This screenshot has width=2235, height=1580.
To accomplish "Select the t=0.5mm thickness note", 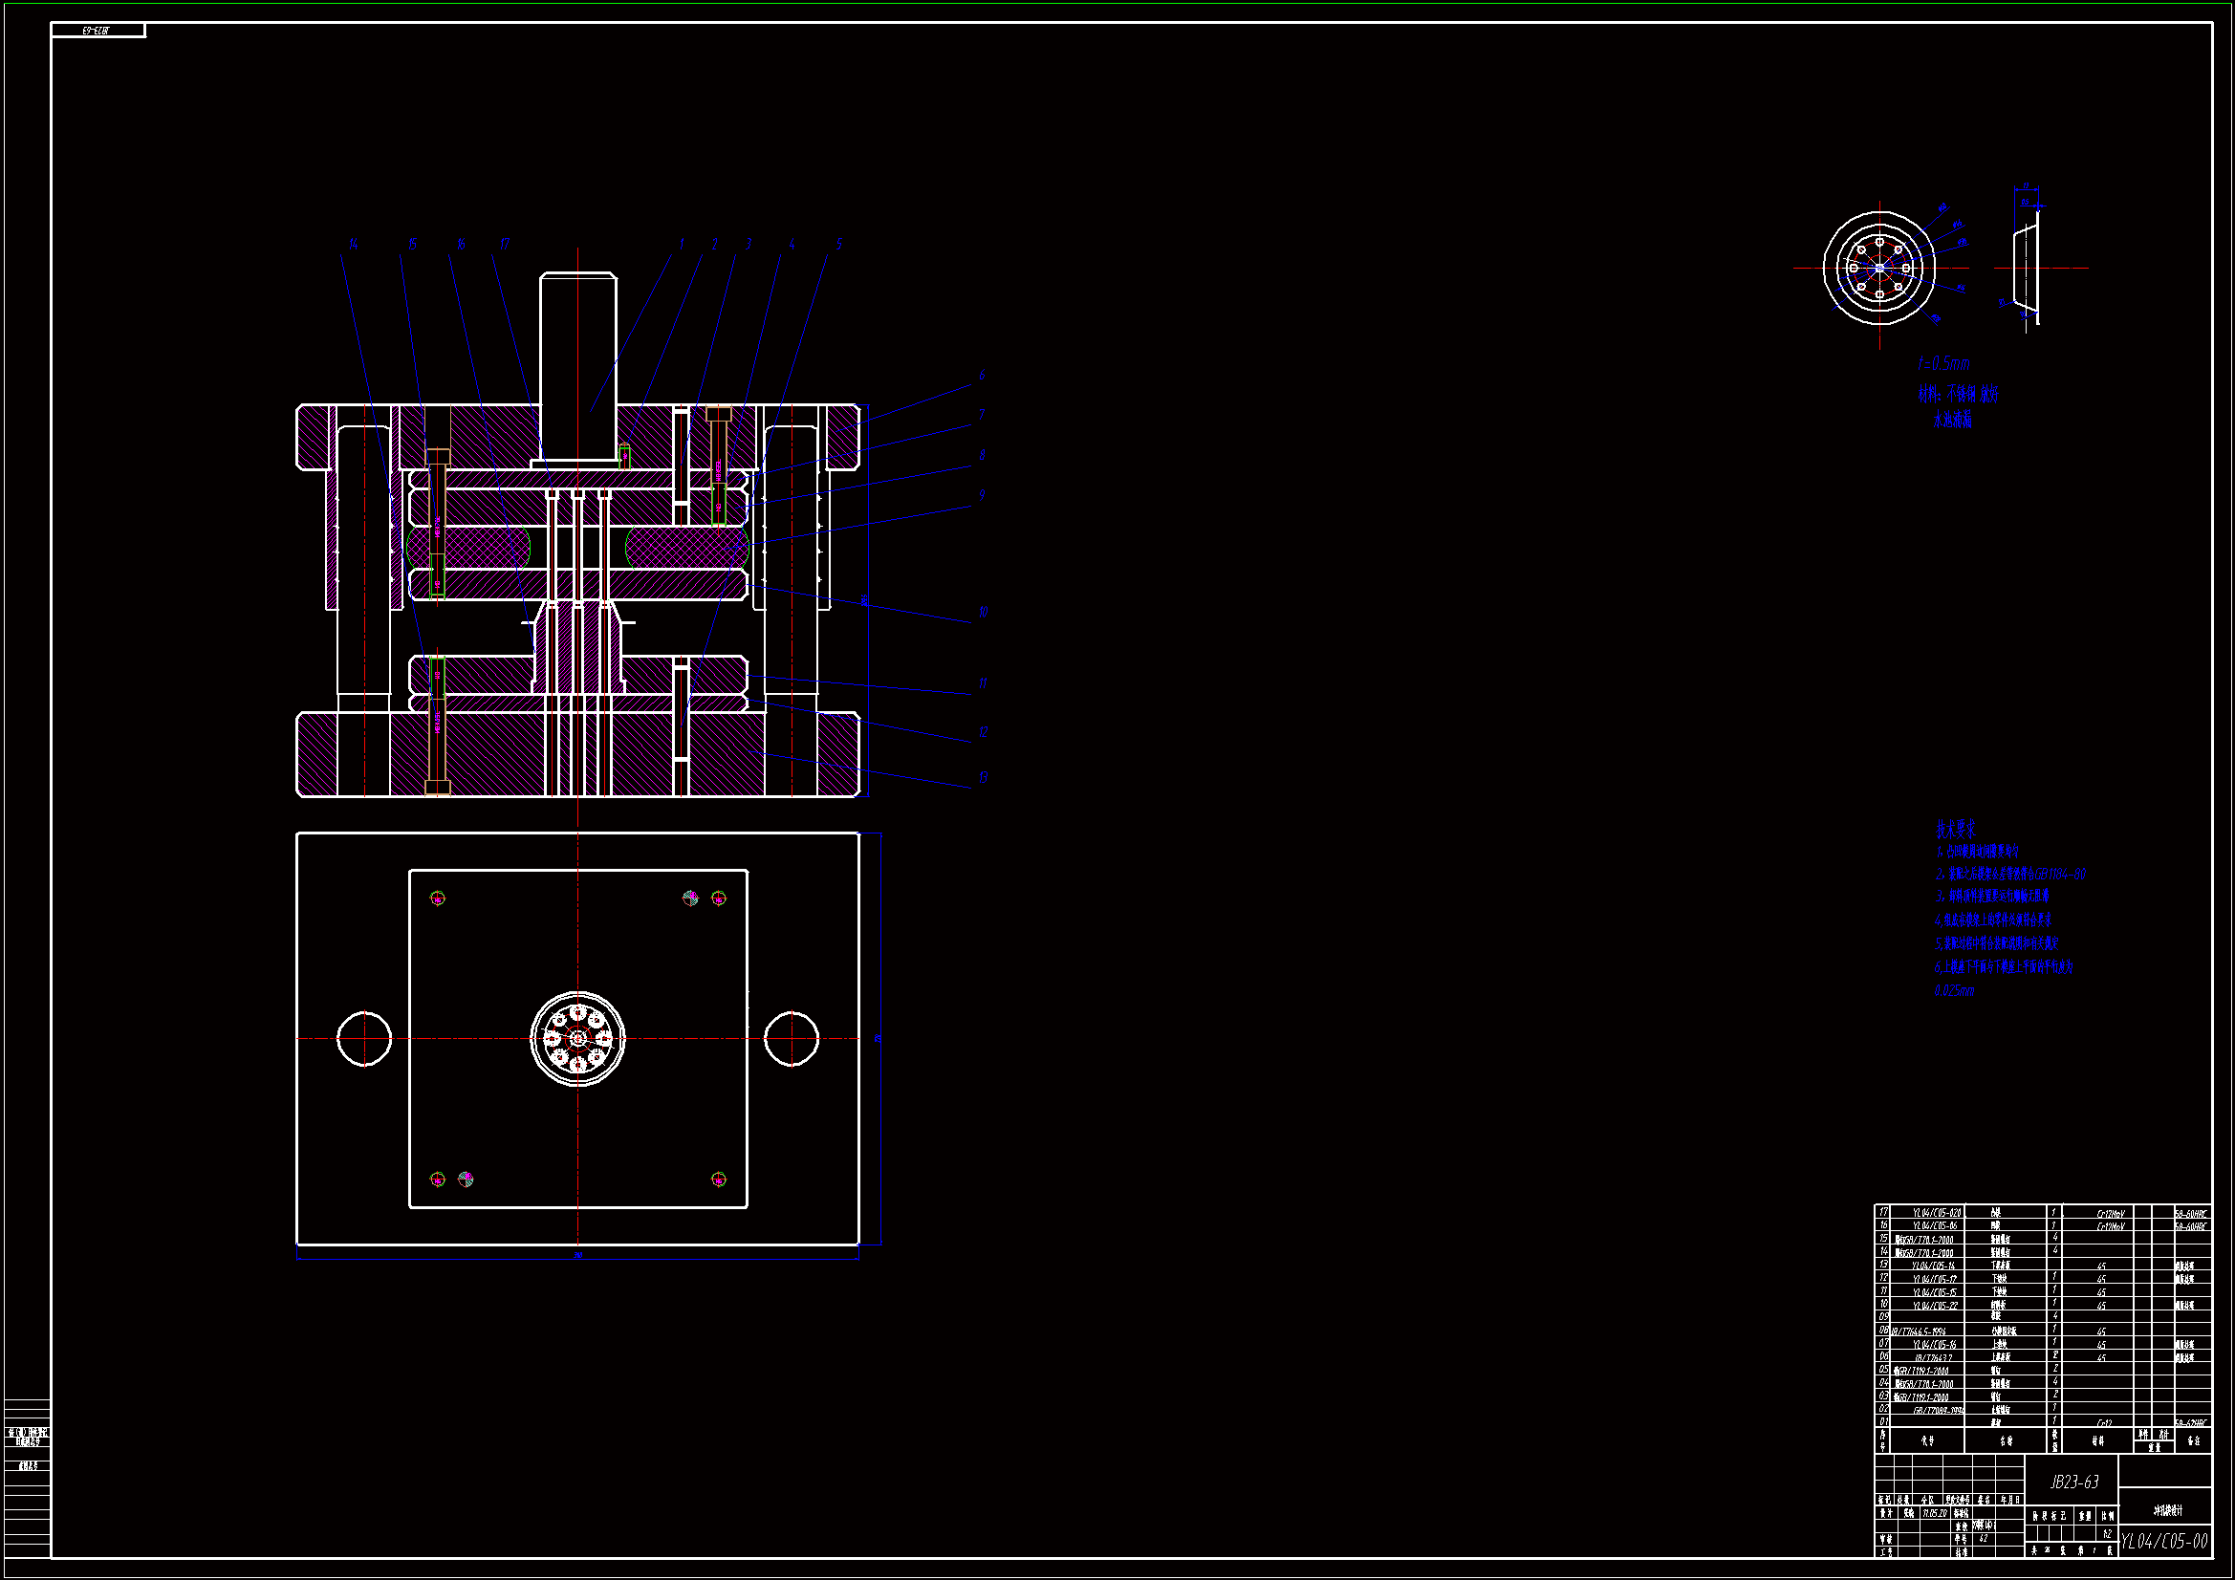I will (x=1943, y=363).
